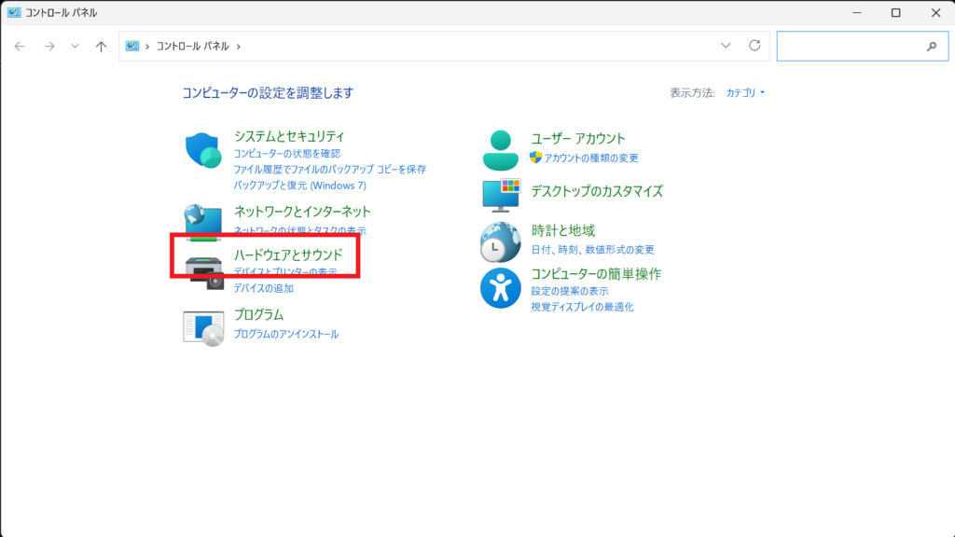Open the recent locations chevron dropdown
The height and width of the screenshot is (537, 955).
75,46
